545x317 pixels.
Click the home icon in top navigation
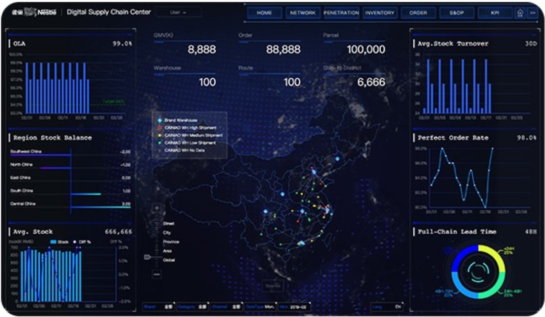click(520, 13)
